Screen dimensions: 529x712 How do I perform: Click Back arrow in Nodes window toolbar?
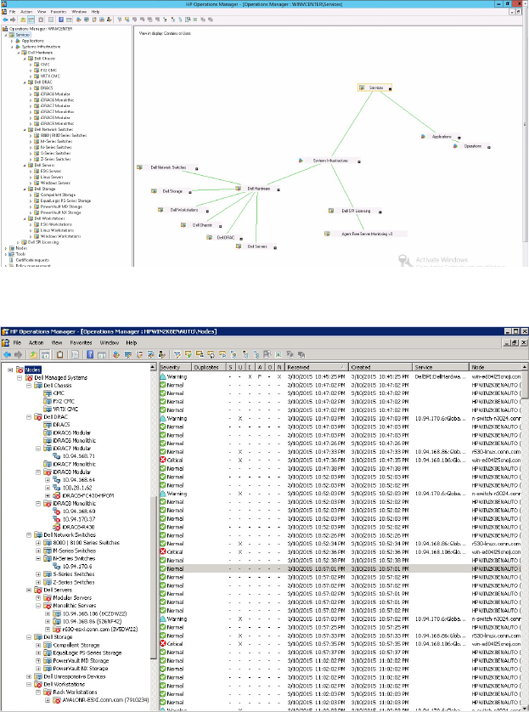[x=7, y=354]
